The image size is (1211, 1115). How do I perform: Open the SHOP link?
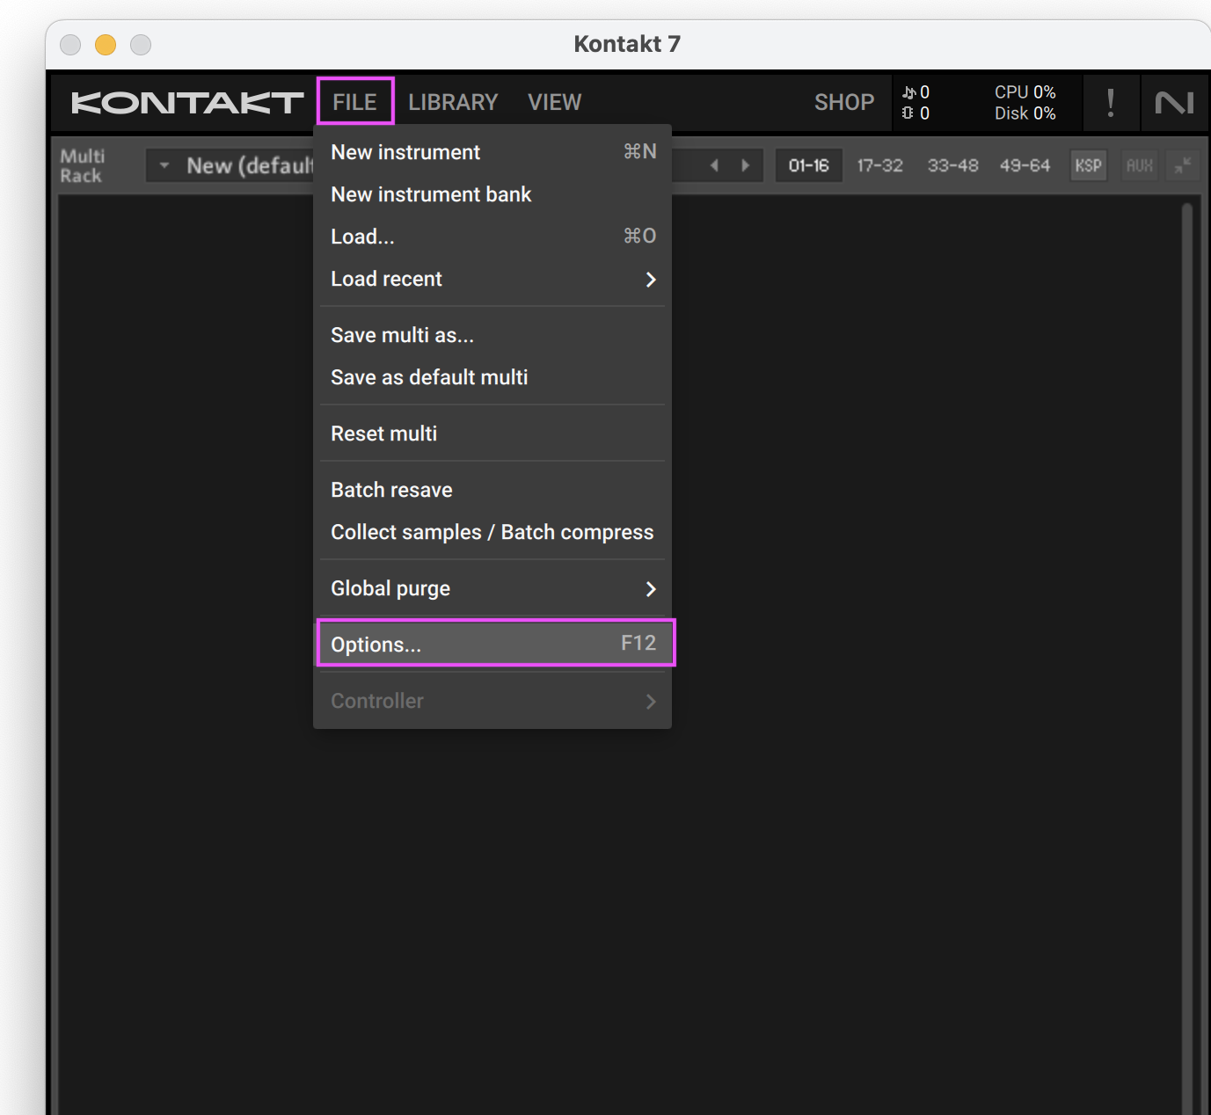tap(844, 102)
